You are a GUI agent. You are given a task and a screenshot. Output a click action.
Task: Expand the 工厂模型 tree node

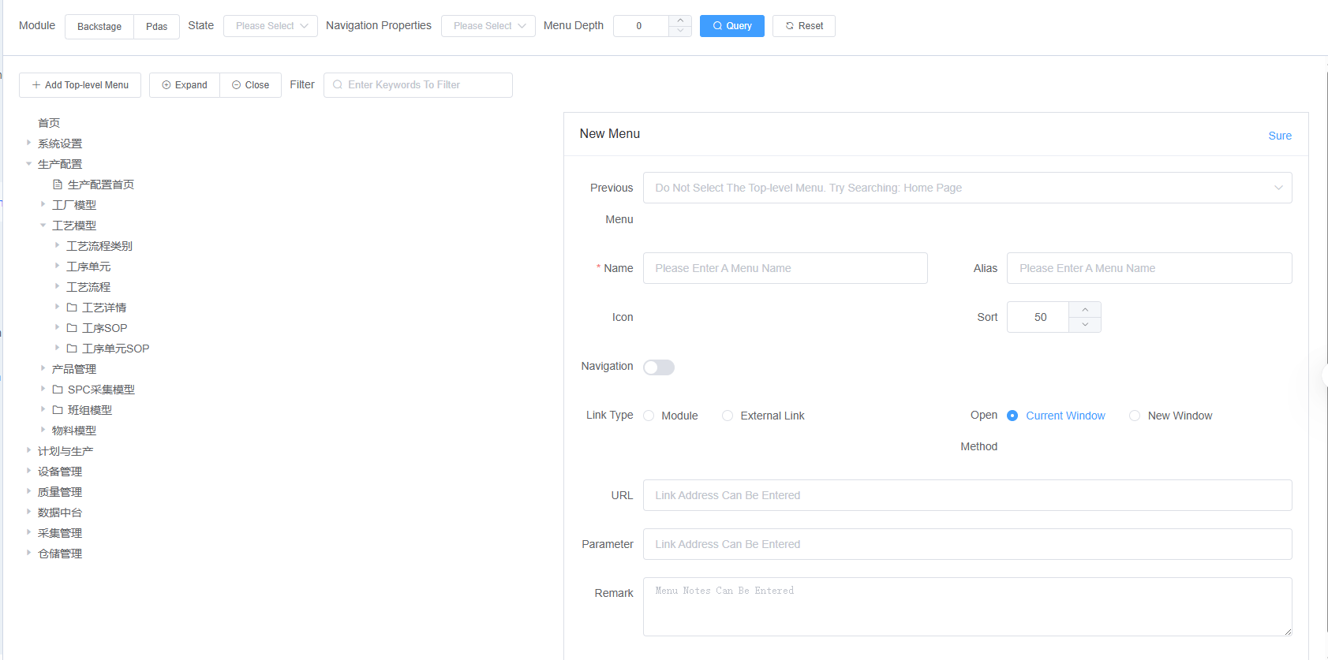(x=43, y=204)
